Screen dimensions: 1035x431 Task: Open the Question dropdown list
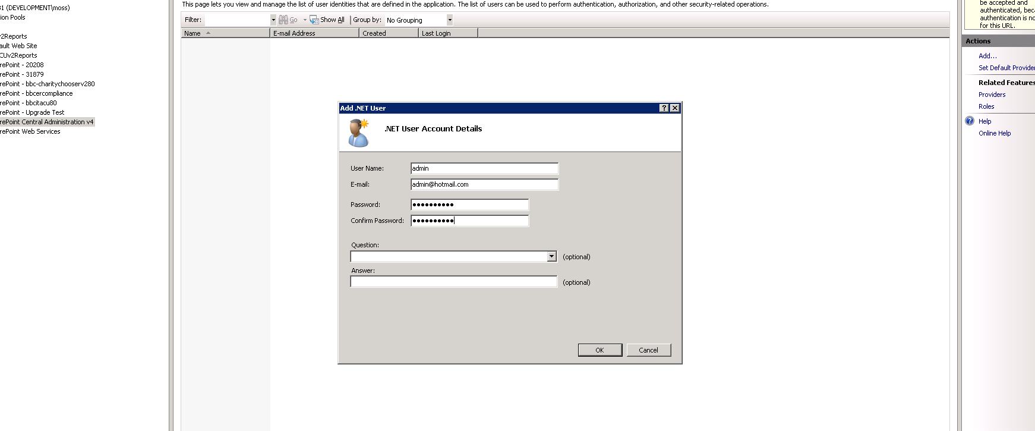(551, 256)
